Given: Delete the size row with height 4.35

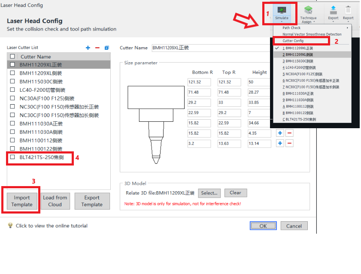Looking at the screenshot, I should point(289,133).
